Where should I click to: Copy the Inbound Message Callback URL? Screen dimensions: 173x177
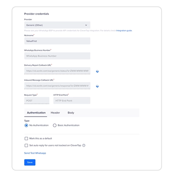[97, 86]
